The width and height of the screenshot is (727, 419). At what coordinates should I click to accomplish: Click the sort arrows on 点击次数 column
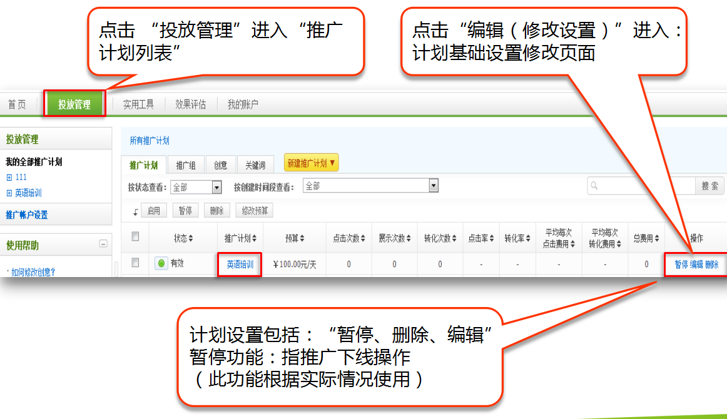tap(365, 238)
